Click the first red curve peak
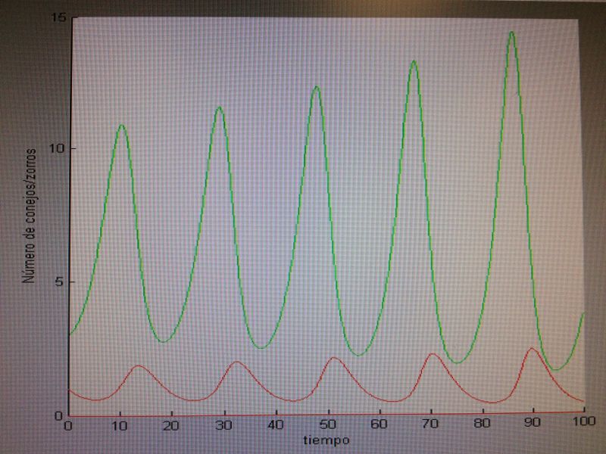Viewport: 606px width, 454px height. click(139, 366)
